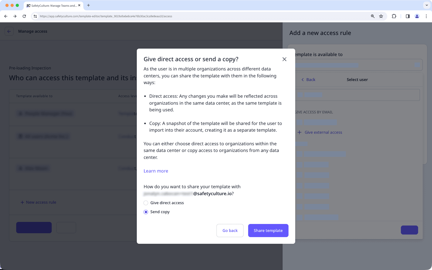Image resolution: width=432 pixels, height=270 pixels.
Task: Bookmark the page using the star icon
Action: [381, 16]
